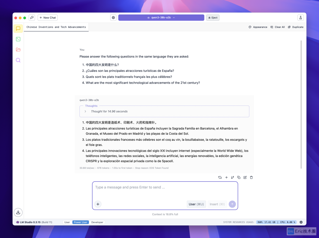Duplicate this chat
This screenshot has height=238, width=319.
(x=296, y=27)
